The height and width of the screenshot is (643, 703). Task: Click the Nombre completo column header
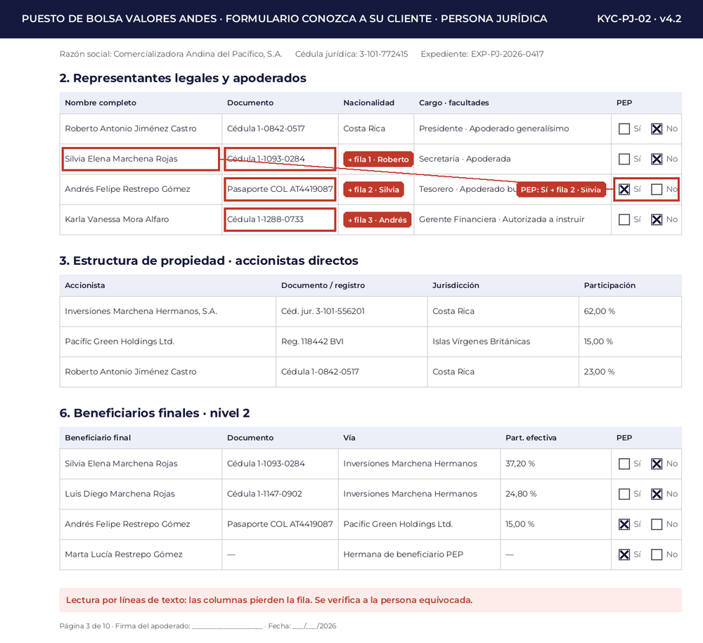click(x=101, y=103)
